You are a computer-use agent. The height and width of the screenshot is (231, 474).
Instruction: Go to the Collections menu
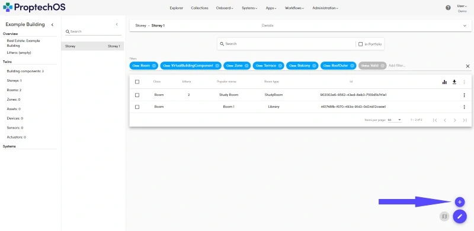[x=200, y=8]
